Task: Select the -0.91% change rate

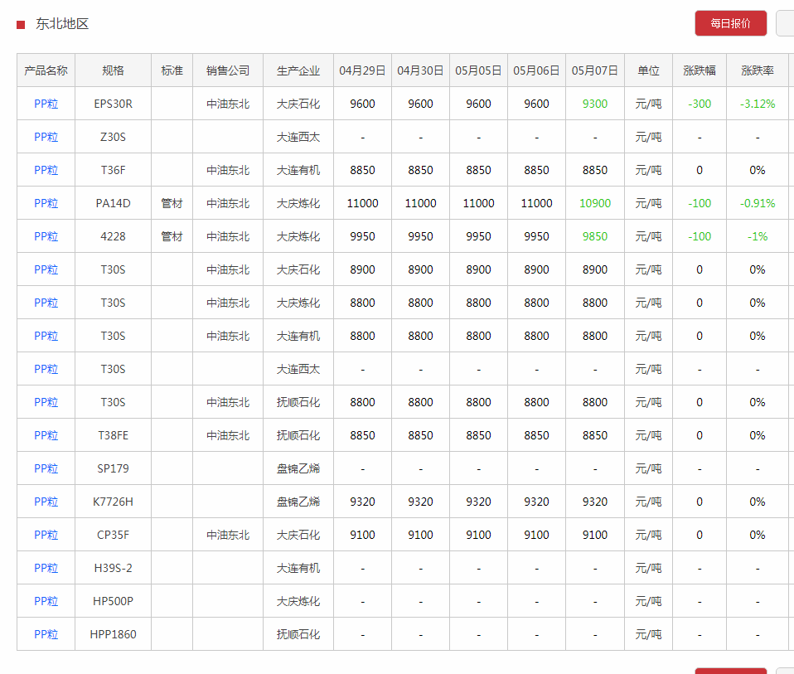Action: click(x=758, y=203)
